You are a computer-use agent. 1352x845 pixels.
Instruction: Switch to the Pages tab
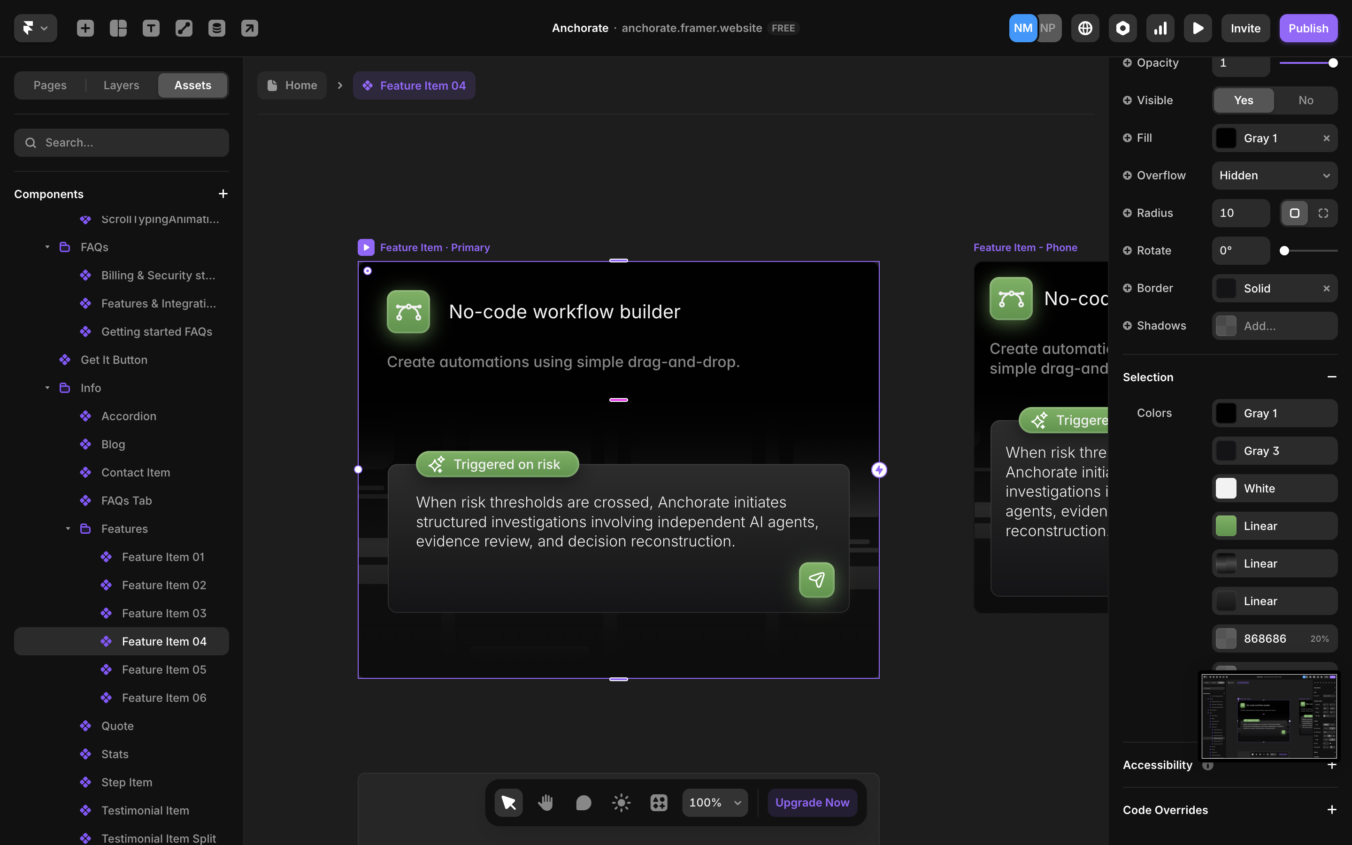pos(50,85)
